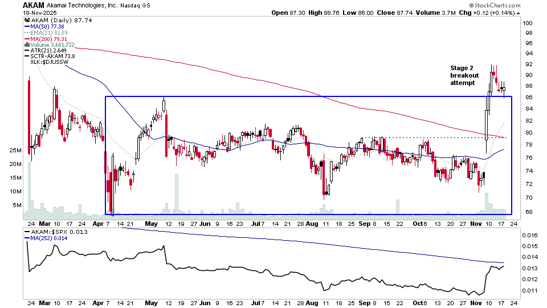Click the AKAM:$SPX 0.013 ratio legend

(59, 232)
